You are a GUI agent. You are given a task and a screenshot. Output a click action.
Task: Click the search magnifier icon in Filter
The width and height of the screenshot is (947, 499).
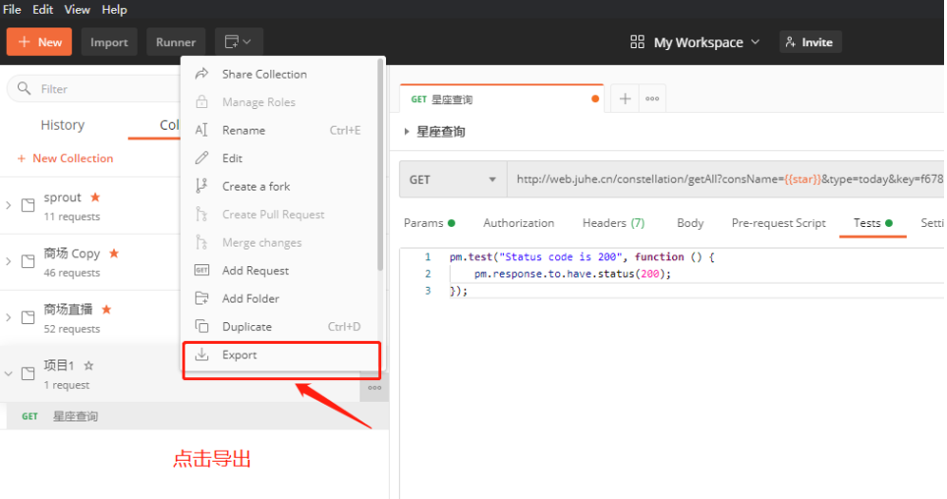25,88
